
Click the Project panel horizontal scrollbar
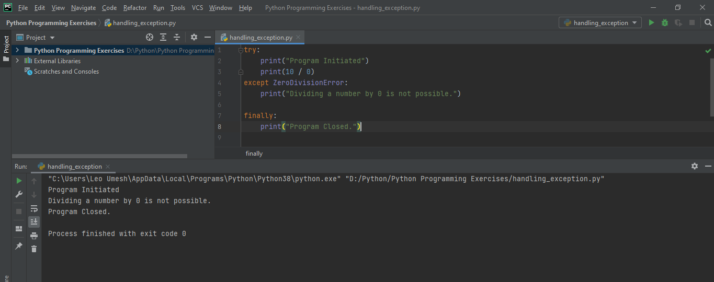point(99,156)
